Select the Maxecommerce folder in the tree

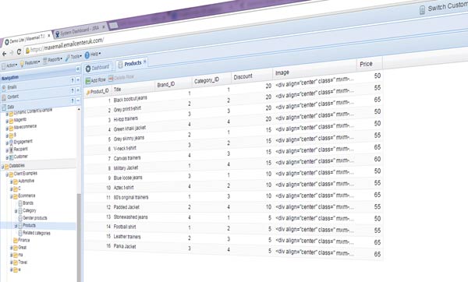25,127
